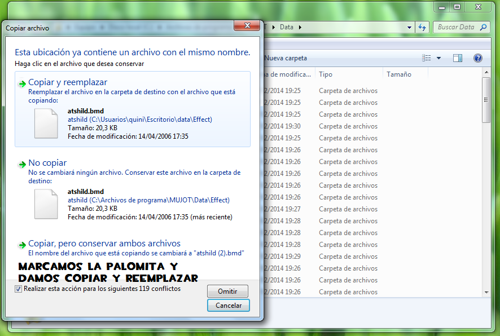Open the views dropdown arrow next to view icon
The height and width of the screenshot is (336, 500).
pyautogui.click(x=438, y=58)
